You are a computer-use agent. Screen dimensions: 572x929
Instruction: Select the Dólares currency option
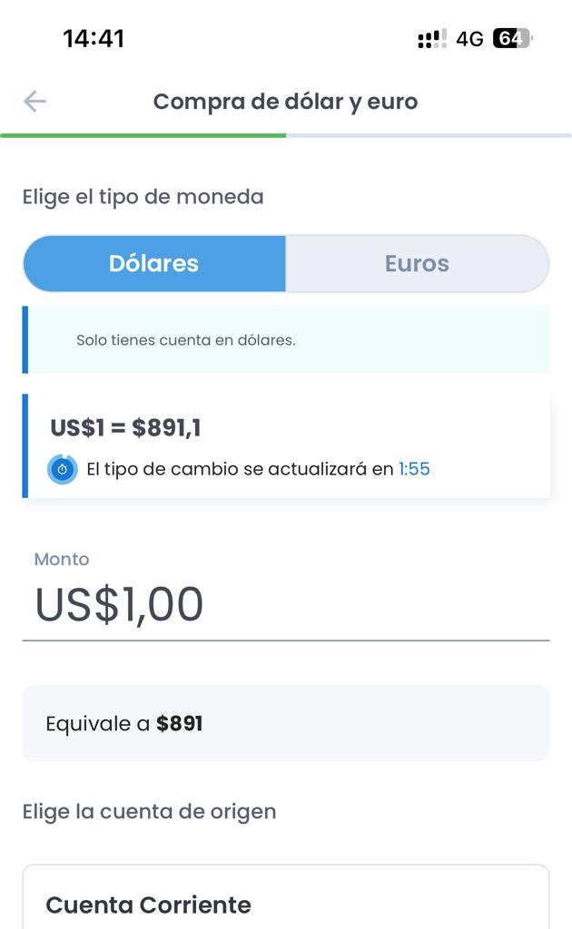[x=154, y=264]
